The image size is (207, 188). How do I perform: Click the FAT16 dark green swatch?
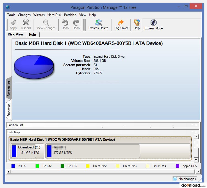tap(62, 166)
